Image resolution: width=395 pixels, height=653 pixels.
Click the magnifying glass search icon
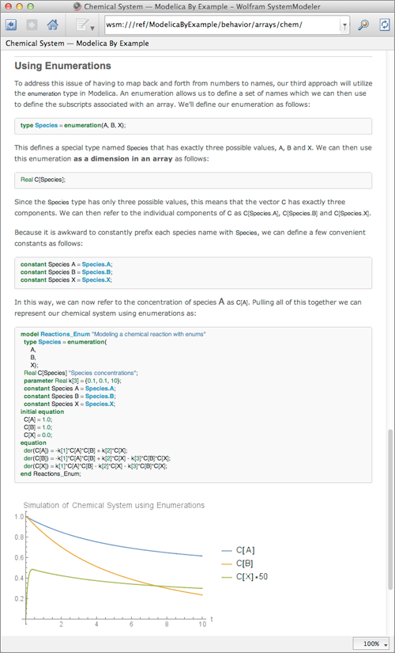coord(363,25)
